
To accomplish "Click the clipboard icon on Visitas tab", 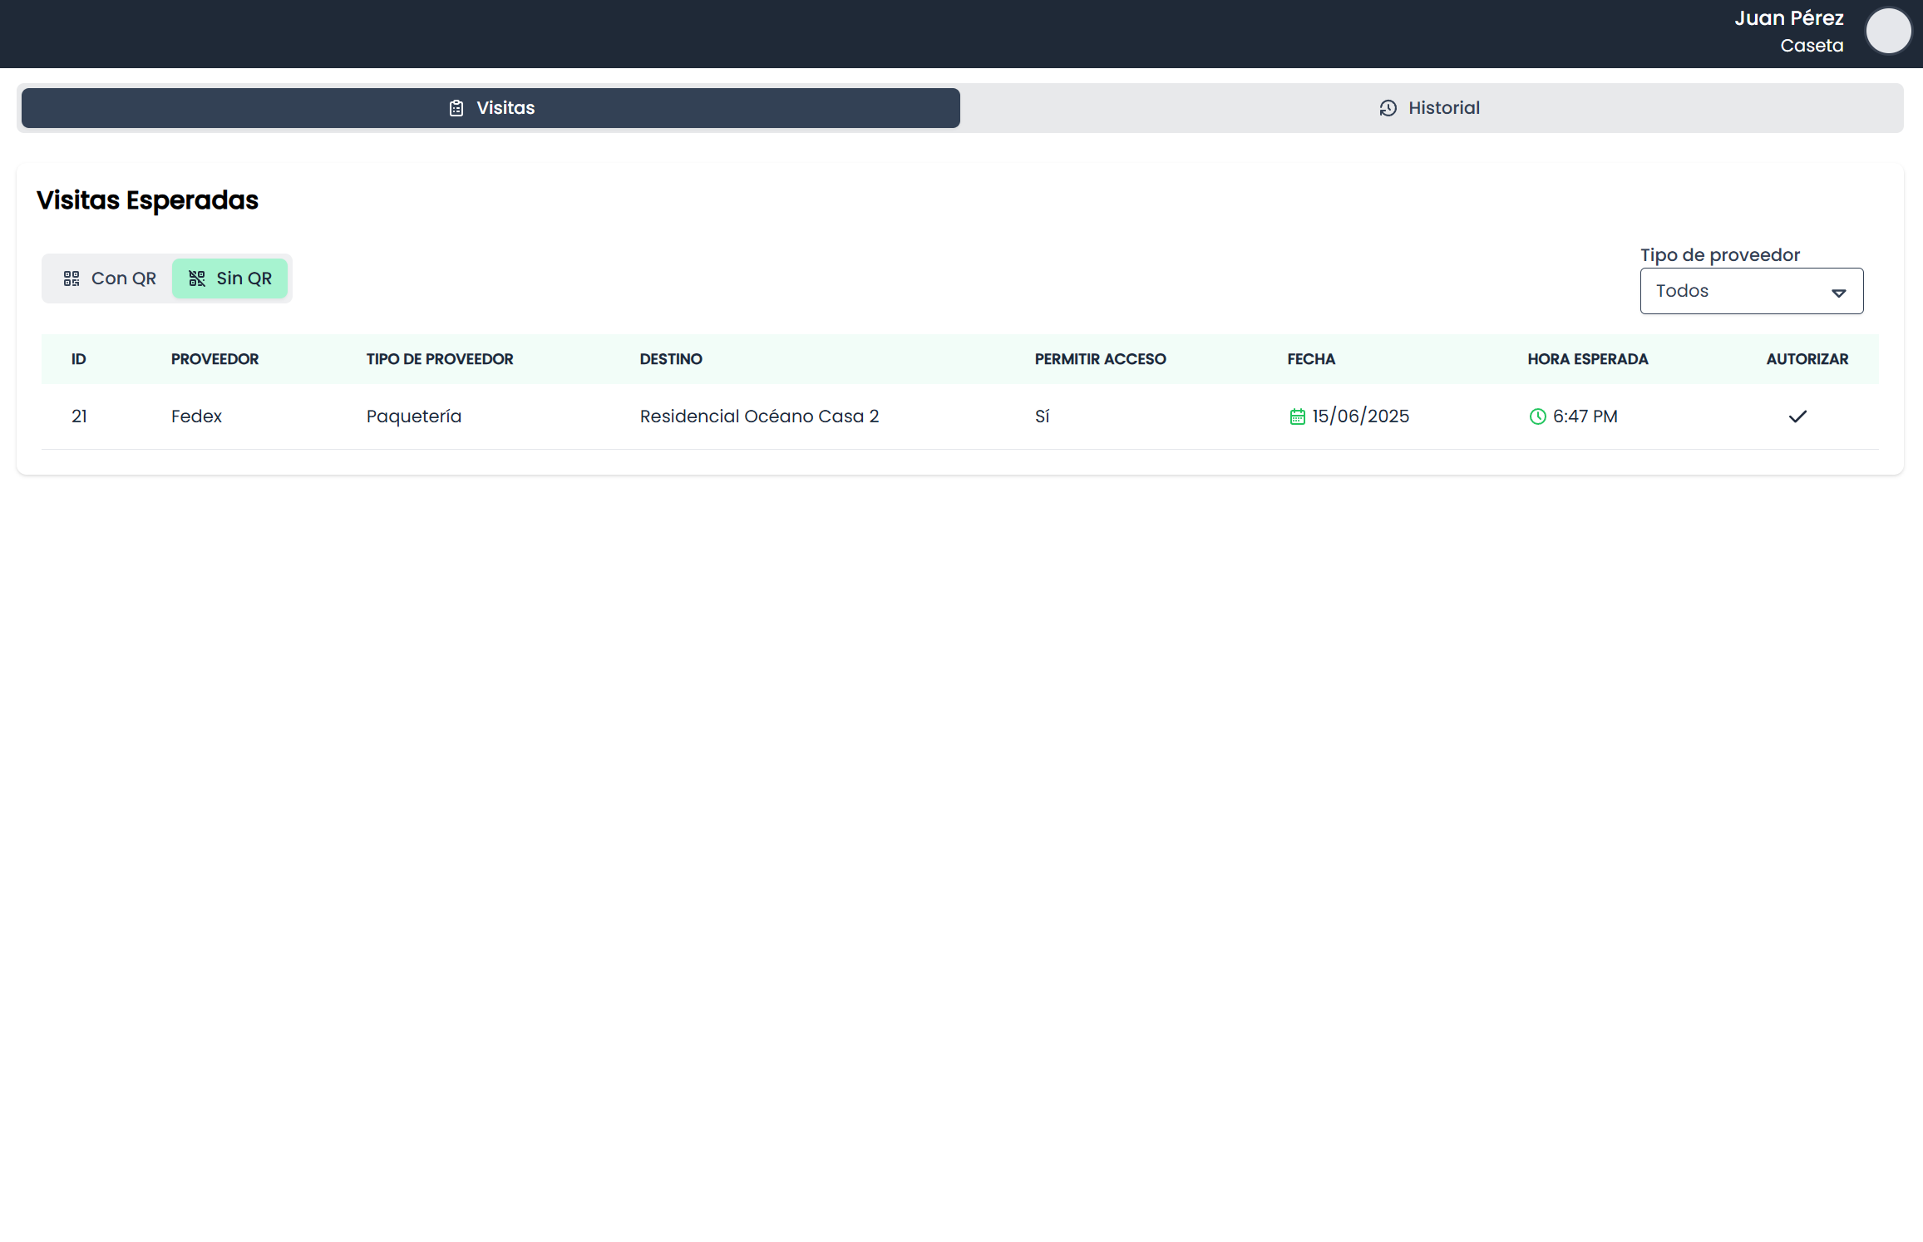I will [x=456, y=108].
